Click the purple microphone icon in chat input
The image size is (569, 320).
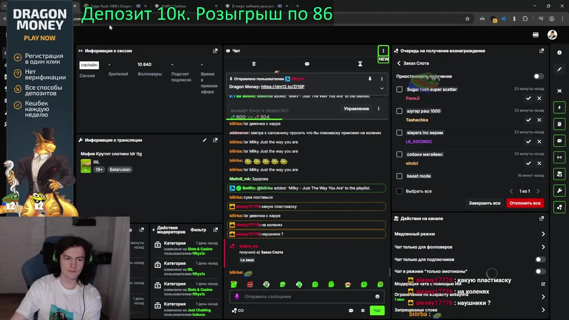[x=237, y=296]
